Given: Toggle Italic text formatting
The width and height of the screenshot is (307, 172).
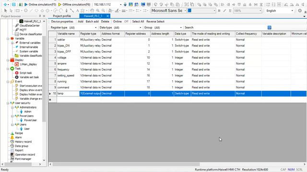Looking at the screenshot, I should (x=224, y=11).
